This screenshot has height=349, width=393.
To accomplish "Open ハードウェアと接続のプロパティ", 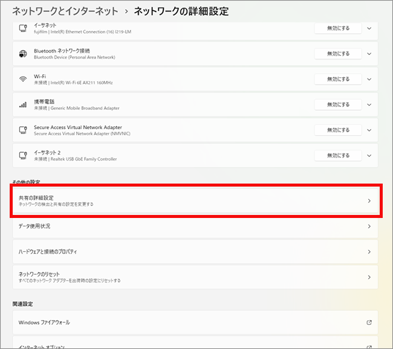I will point(195,251).
